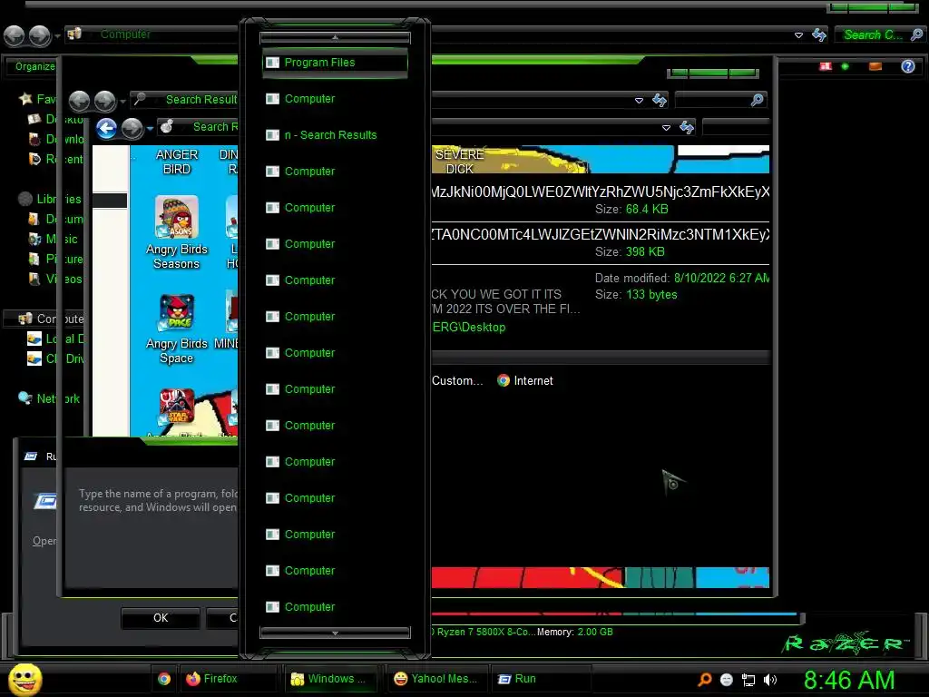The height and width of the screenshot is (697, 929).
Task: Click the white smiley face tray icon
Action: point(727,681)
